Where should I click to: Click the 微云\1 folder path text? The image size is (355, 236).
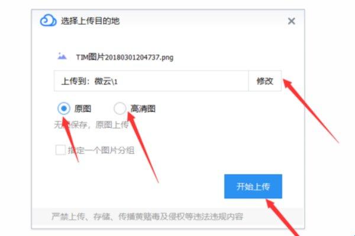click(x=106, y=81)
